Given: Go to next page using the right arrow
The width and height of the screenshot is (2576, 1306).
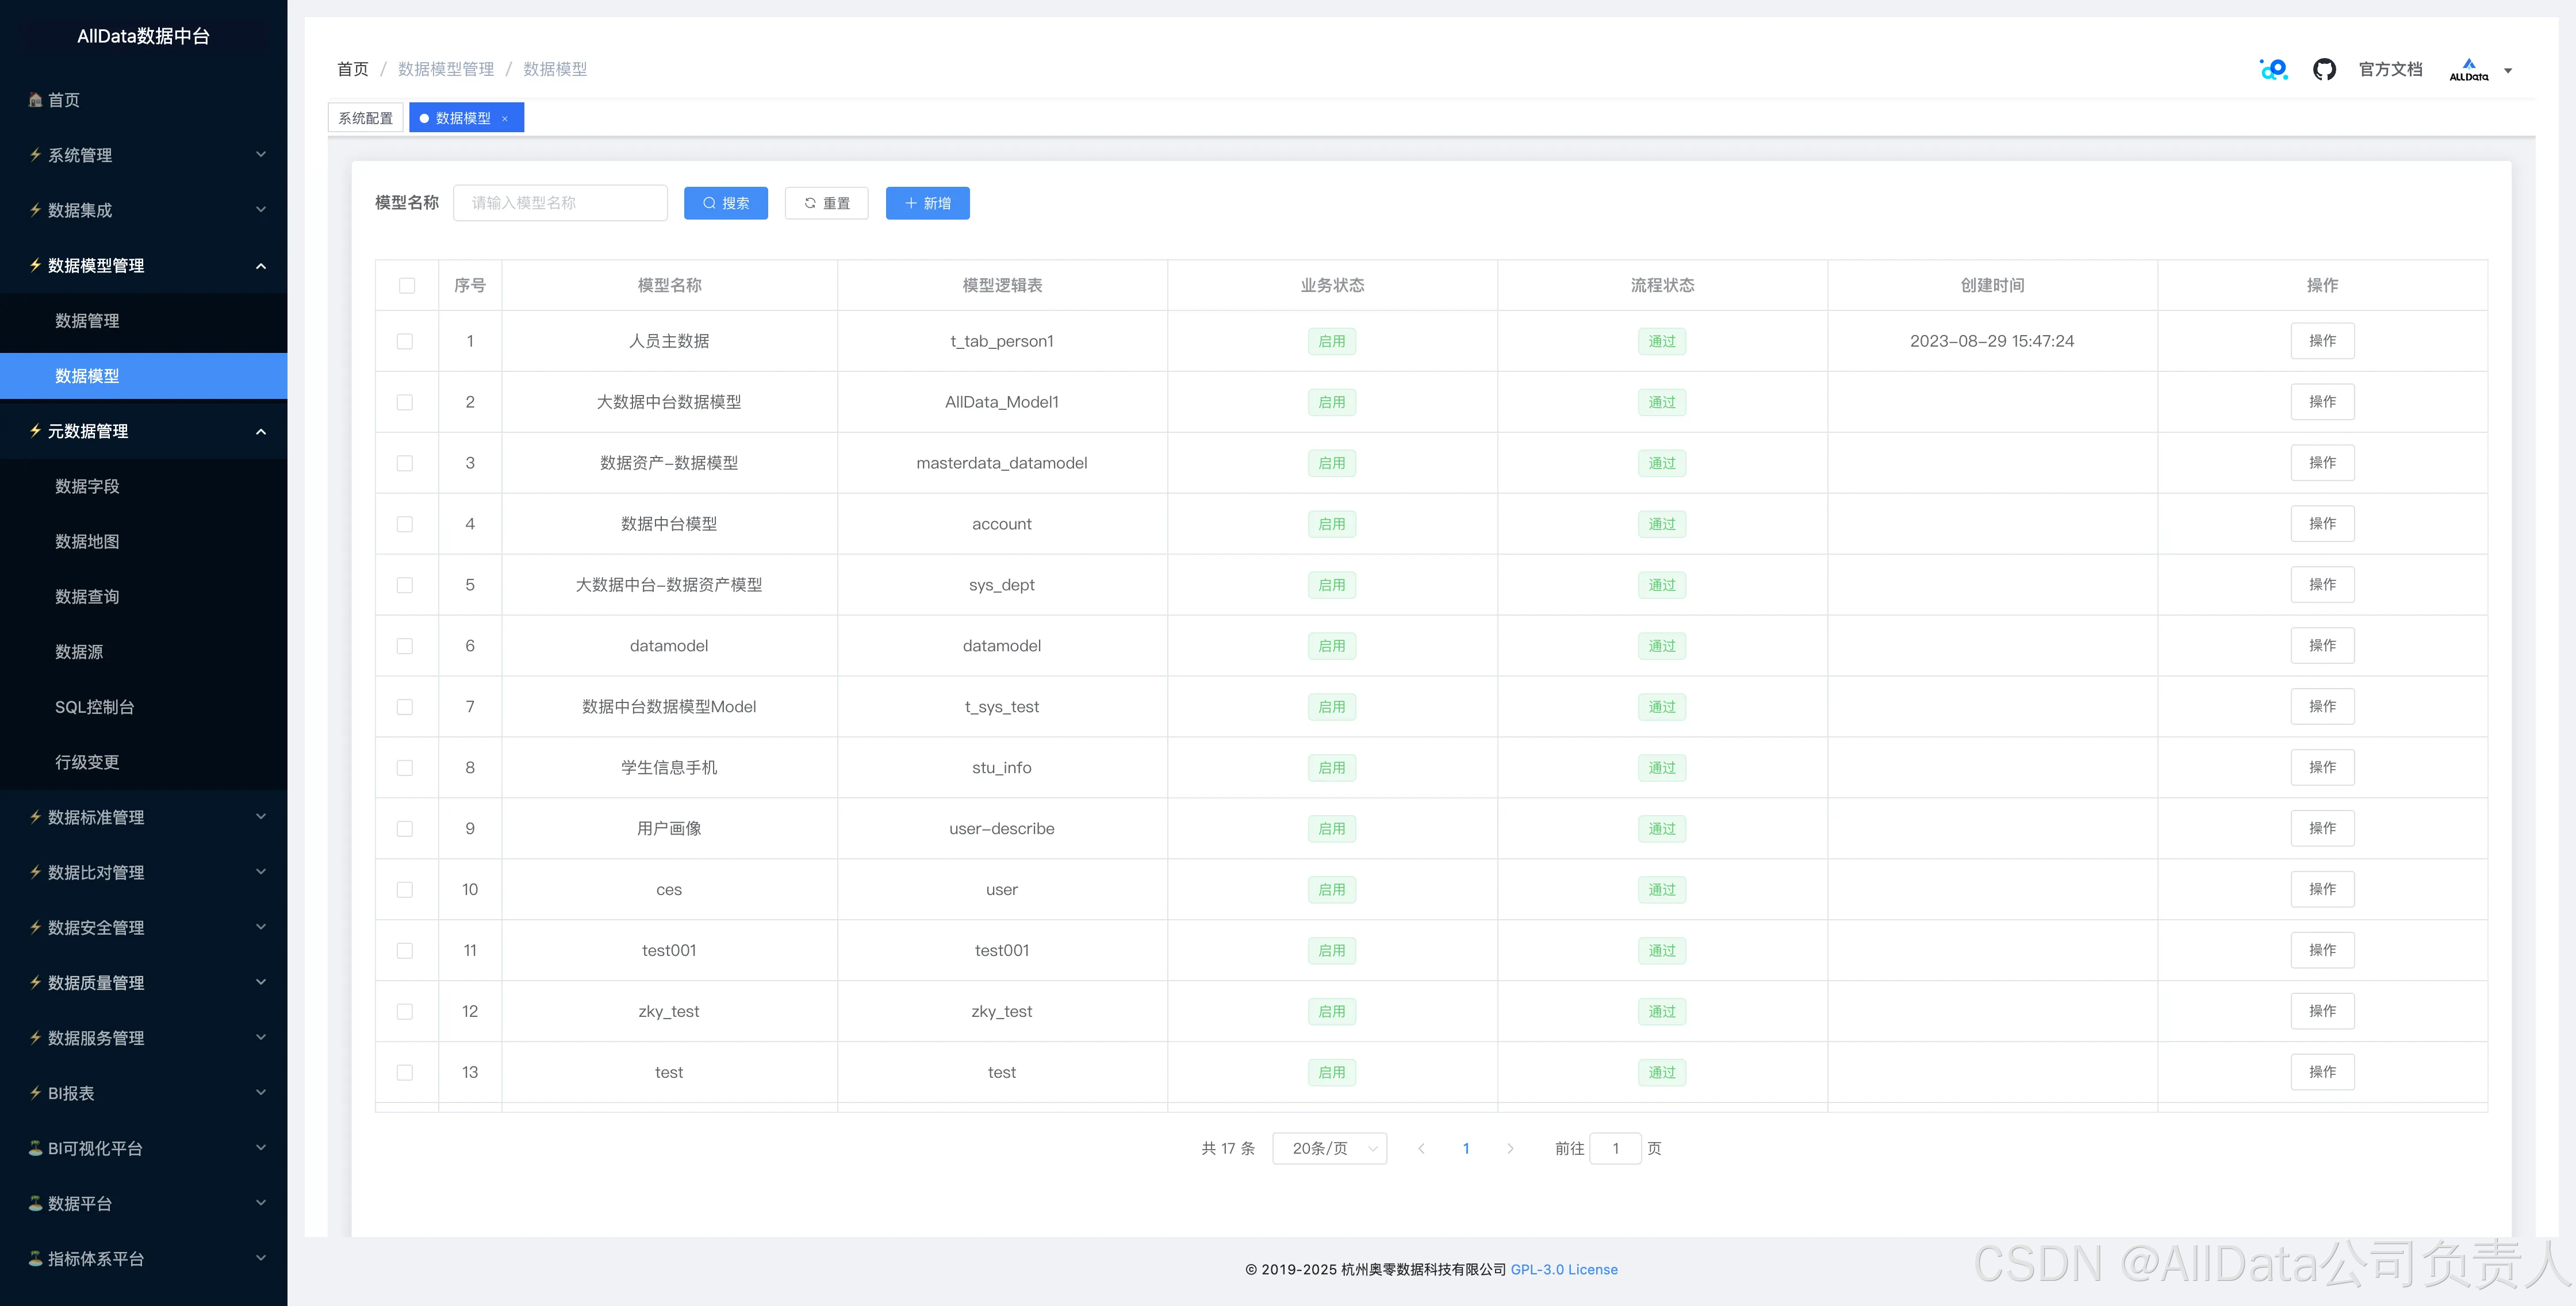Looking at the screenshot, I should click(1510, 1148).
